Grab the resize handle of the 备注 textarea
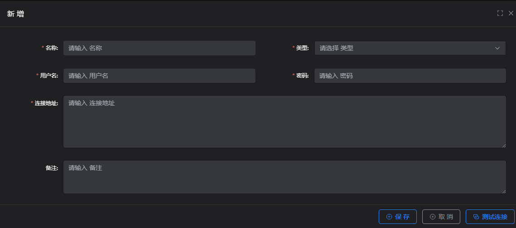 pos(504,192)
